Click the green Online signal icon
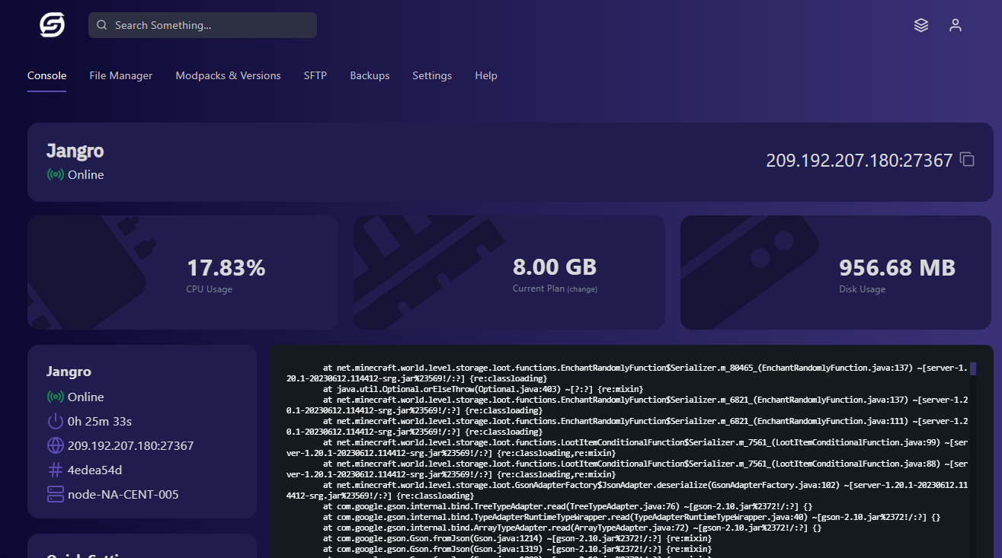The image size is (1002, 558). (56, 174)
